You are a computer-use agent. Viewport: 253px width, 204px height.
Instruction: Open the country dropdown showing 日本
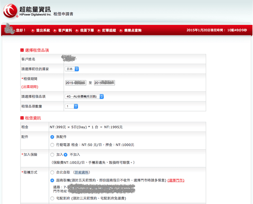(72, 69)
